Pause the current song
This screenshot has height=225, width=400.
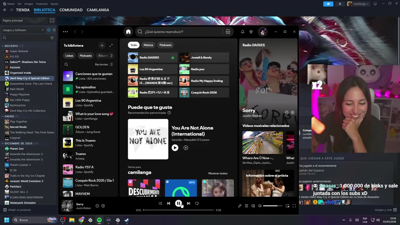point(178,203)
